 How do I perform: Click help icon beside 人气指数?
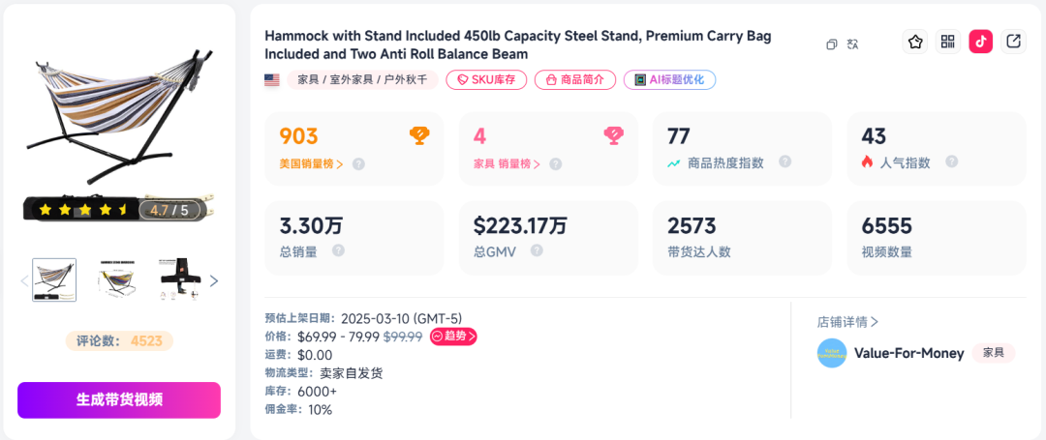pyautogui.click(x=952, y=161)
